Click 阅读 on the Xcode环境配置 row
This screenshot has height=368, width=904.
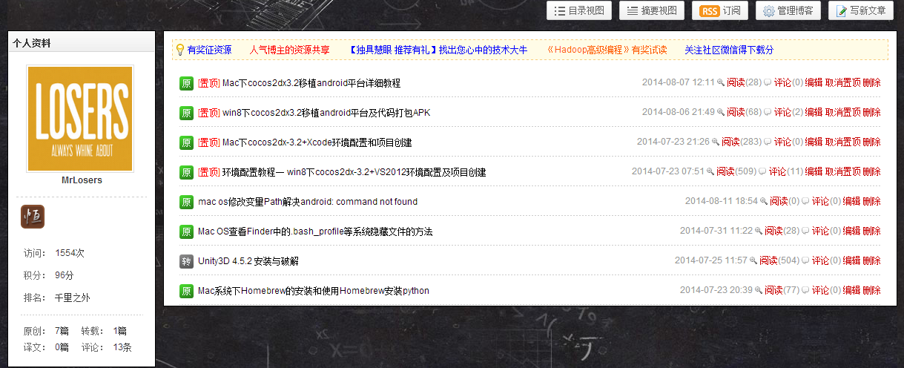(730, 142)
